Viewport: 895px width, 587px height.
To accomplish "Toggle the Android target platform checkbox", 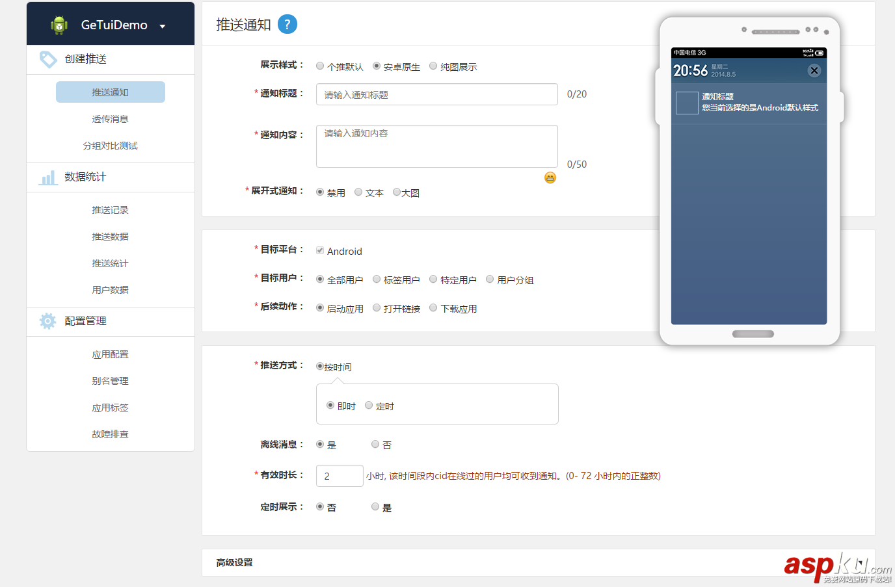I will click(x=319, y=250).
